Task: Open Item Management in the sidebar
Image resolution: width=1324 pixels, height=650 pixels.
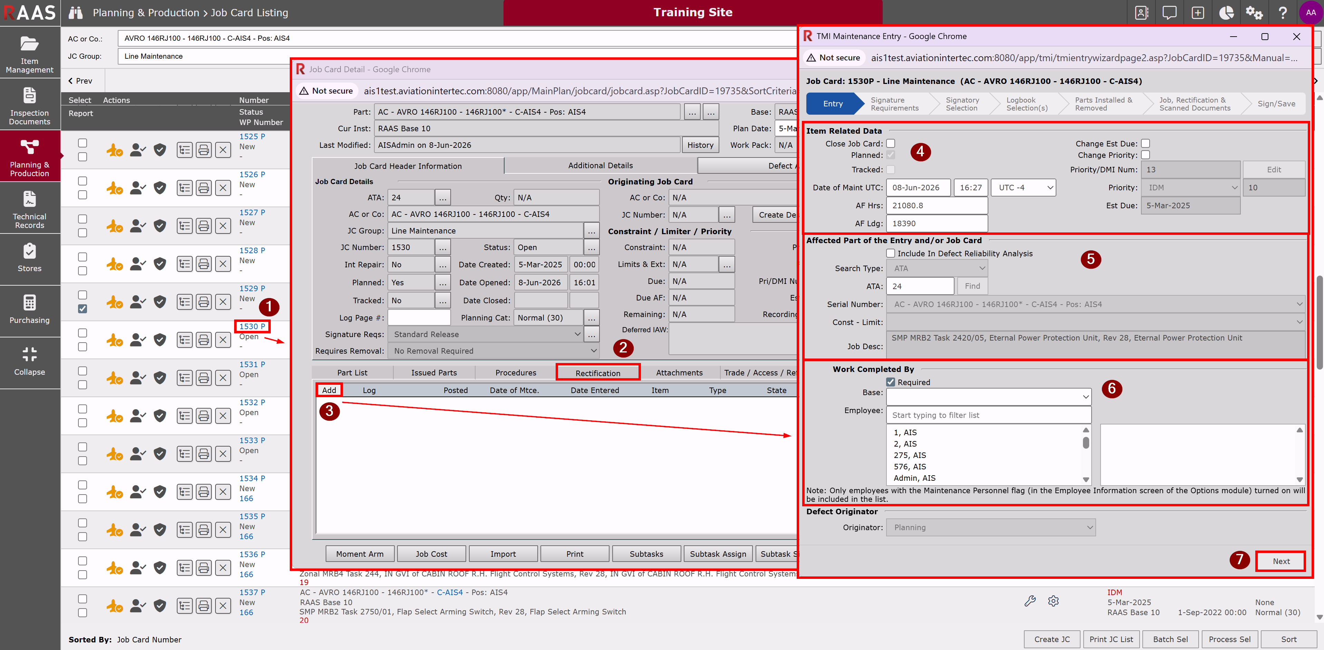Action: tap(29, 53)
